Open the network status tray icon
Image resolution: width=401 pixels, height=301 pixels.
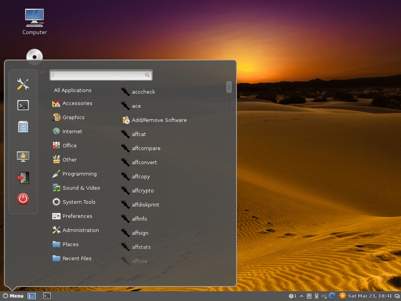316,296
